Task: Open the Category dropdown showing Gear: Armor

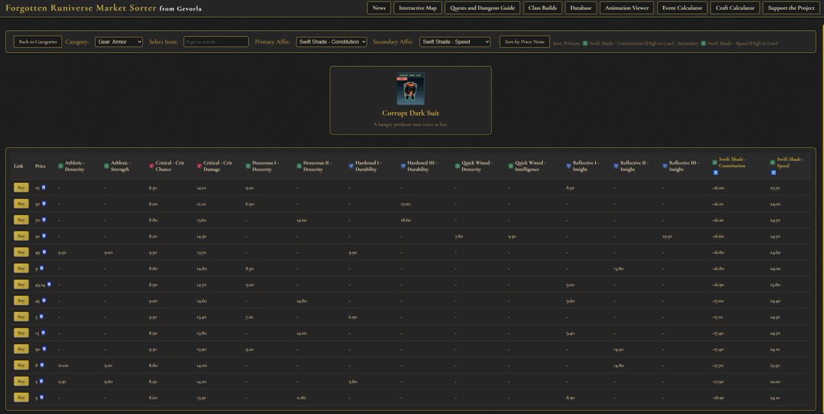Action: pyautogui.click(x=119, y=42)
